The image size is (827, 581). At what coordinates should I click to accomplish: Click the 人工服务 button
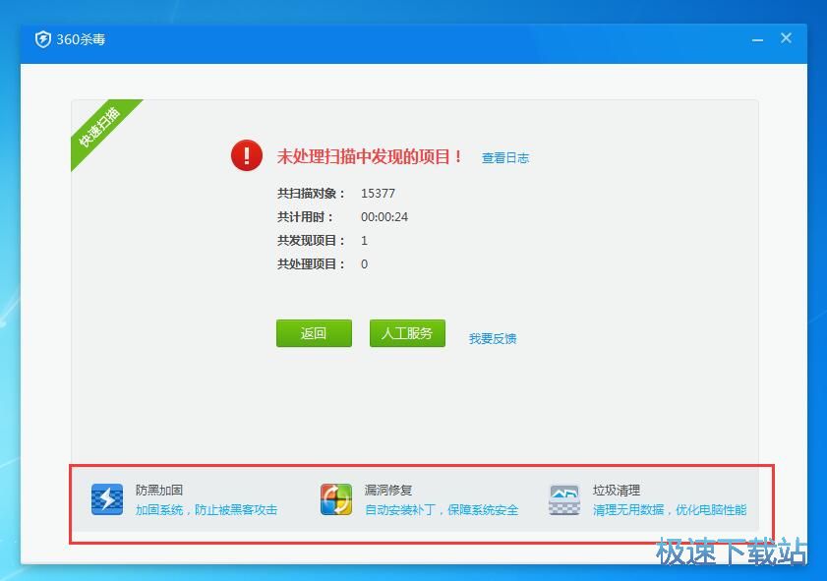tap(407, 333)
